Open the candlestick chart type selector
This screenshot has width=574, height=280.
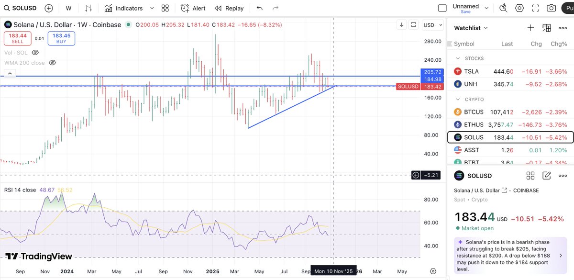point(88,8)
